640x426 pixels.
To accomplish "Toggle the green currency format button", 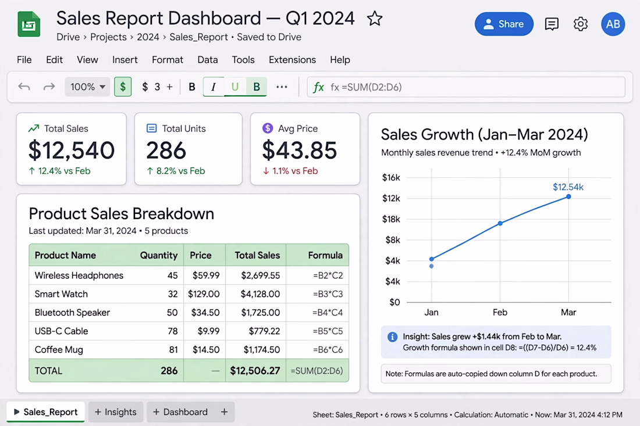I will coord(123,87).
